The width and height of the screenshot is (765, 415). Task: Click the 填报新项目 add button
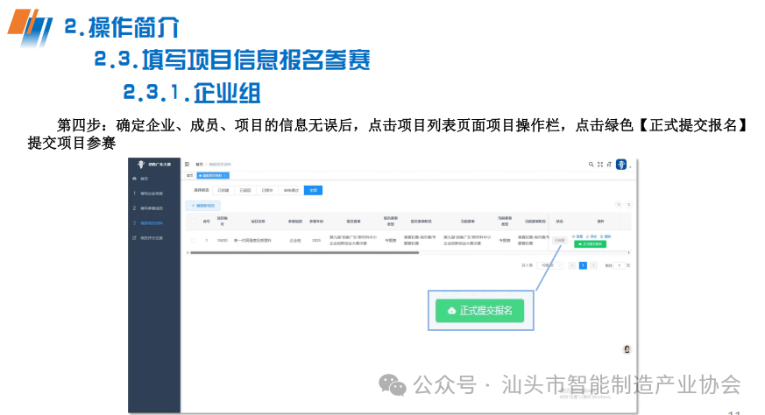(203, 206)
